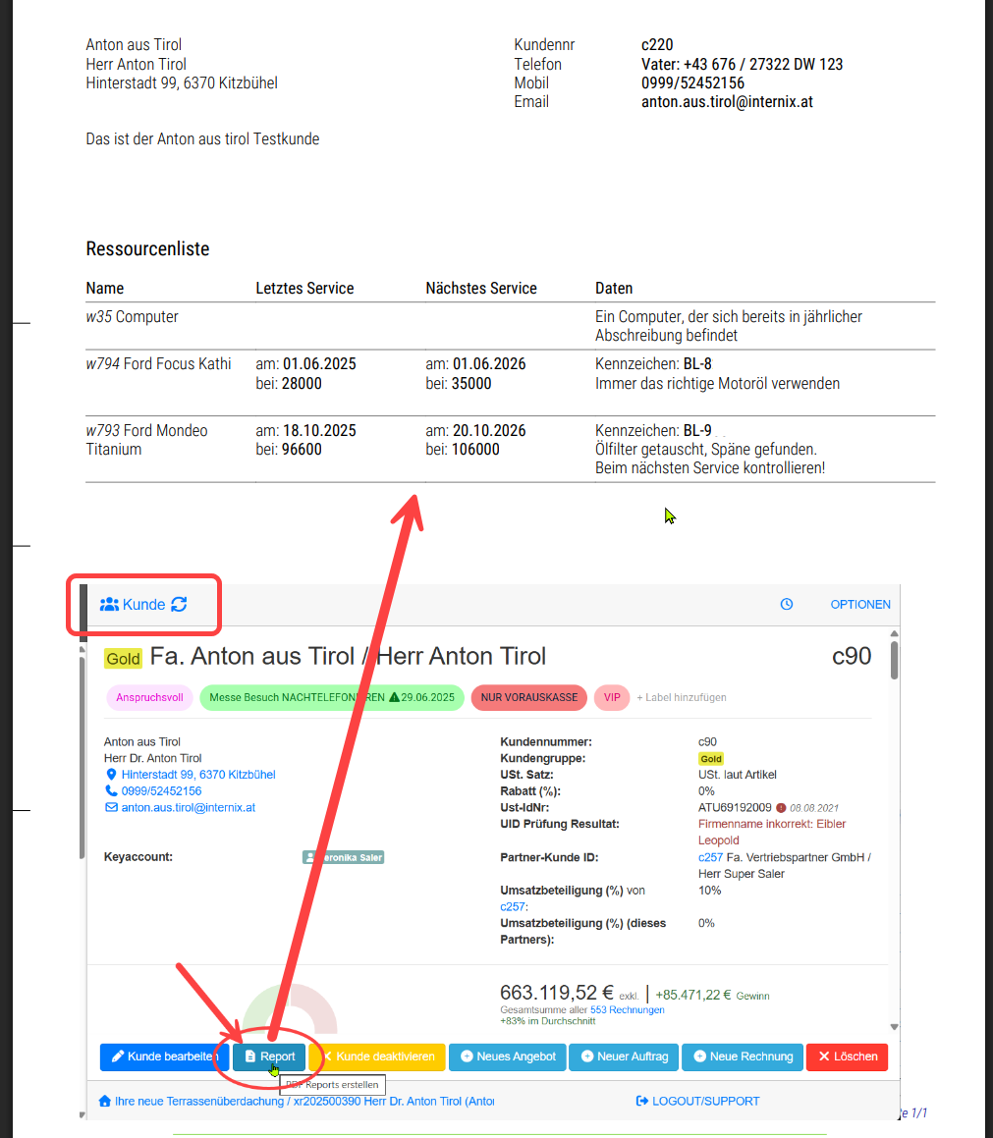This screenshot has height=1138, width=993.
Task: Click the Kunde bearbeiten button
Action: tap(165, 1057)
